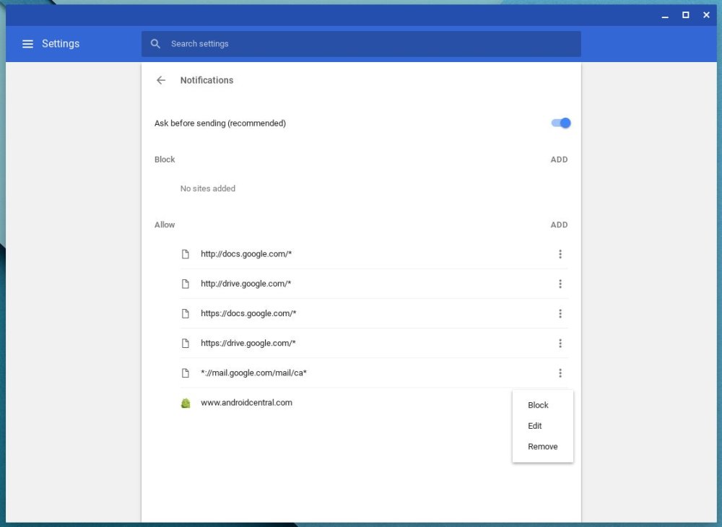Choose Edit from the context menu
Image resolution: width=722 pixels, height=527 pixels.
point(542,426)
